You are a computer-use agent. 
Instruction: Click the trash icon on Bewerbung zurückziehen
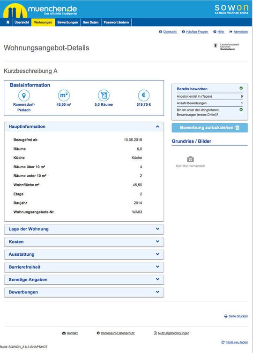click(x=238, y=127)
